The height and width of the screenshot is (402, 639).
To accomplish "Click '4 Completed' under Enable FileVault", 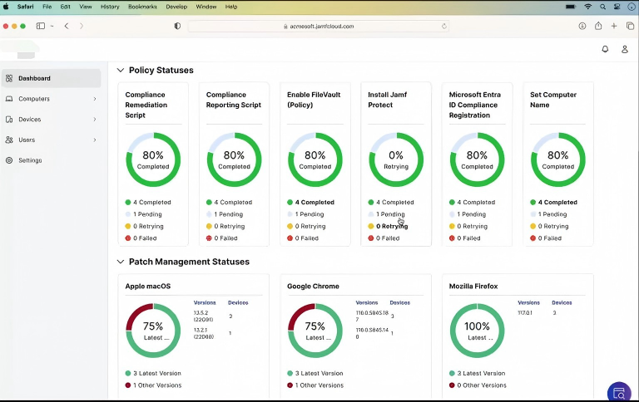I will (x=310, y=202).
